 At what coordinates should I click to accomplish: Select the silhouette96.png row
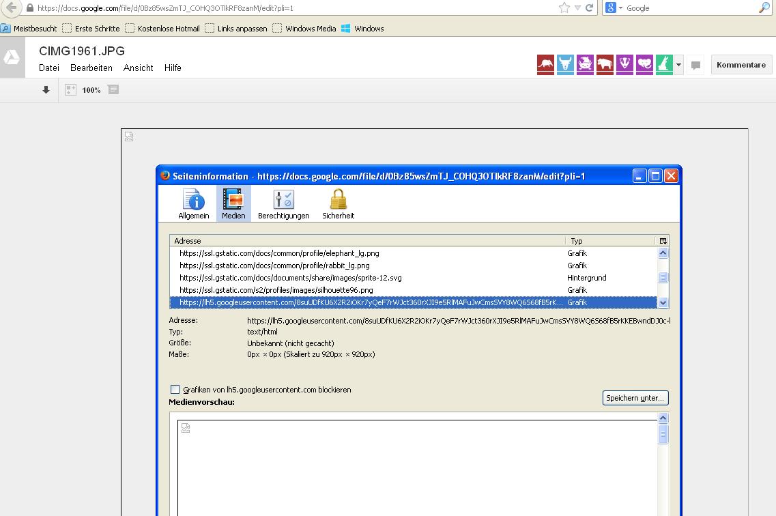(413, 290)
